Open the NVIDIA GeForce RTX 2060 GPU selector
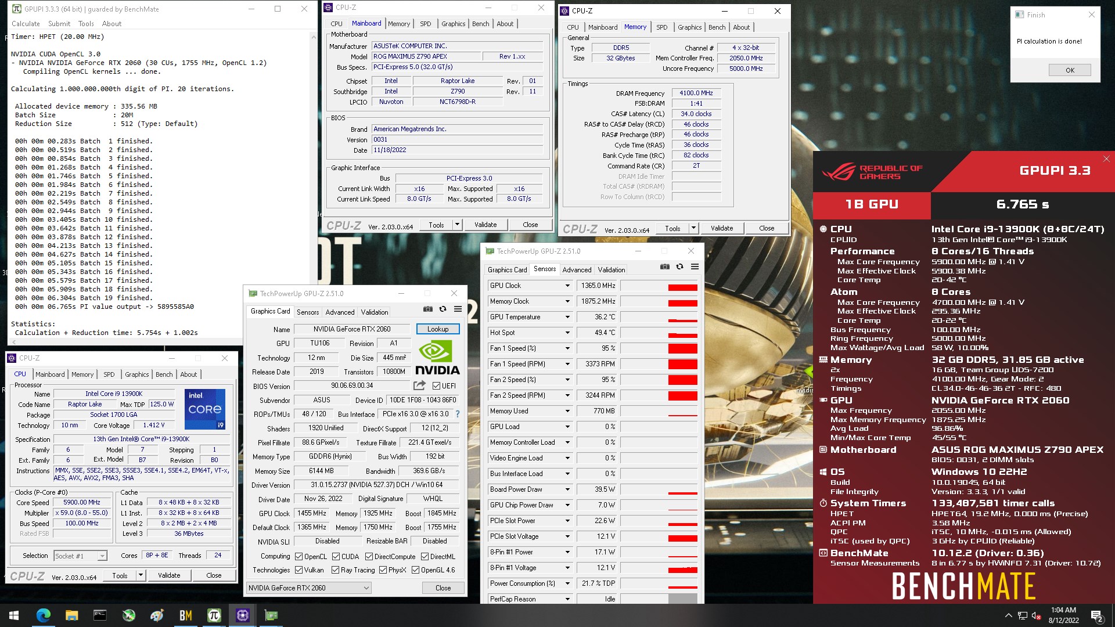The width and height of the screenshot is (1115, 627). point(309,588)
